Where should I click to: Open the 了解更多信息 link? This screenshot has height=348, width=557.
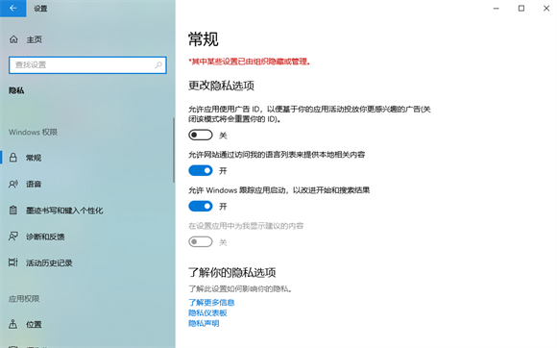tap(211, 303)
